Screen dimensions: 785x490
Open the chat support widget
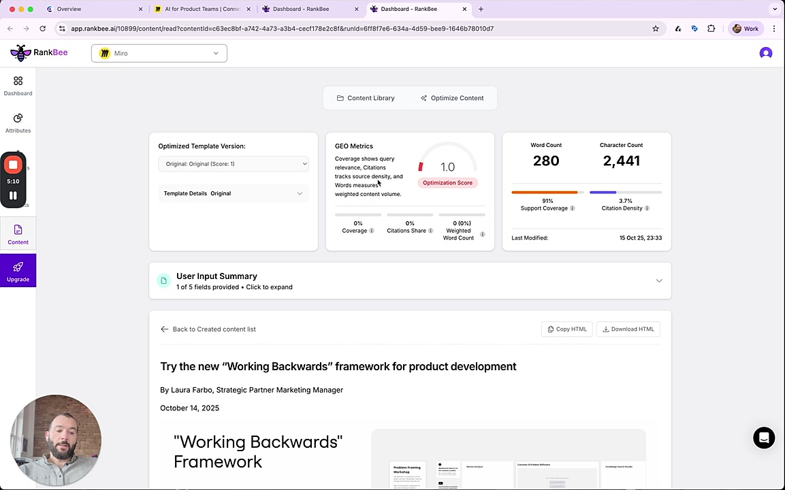click(x=764, y=438)
